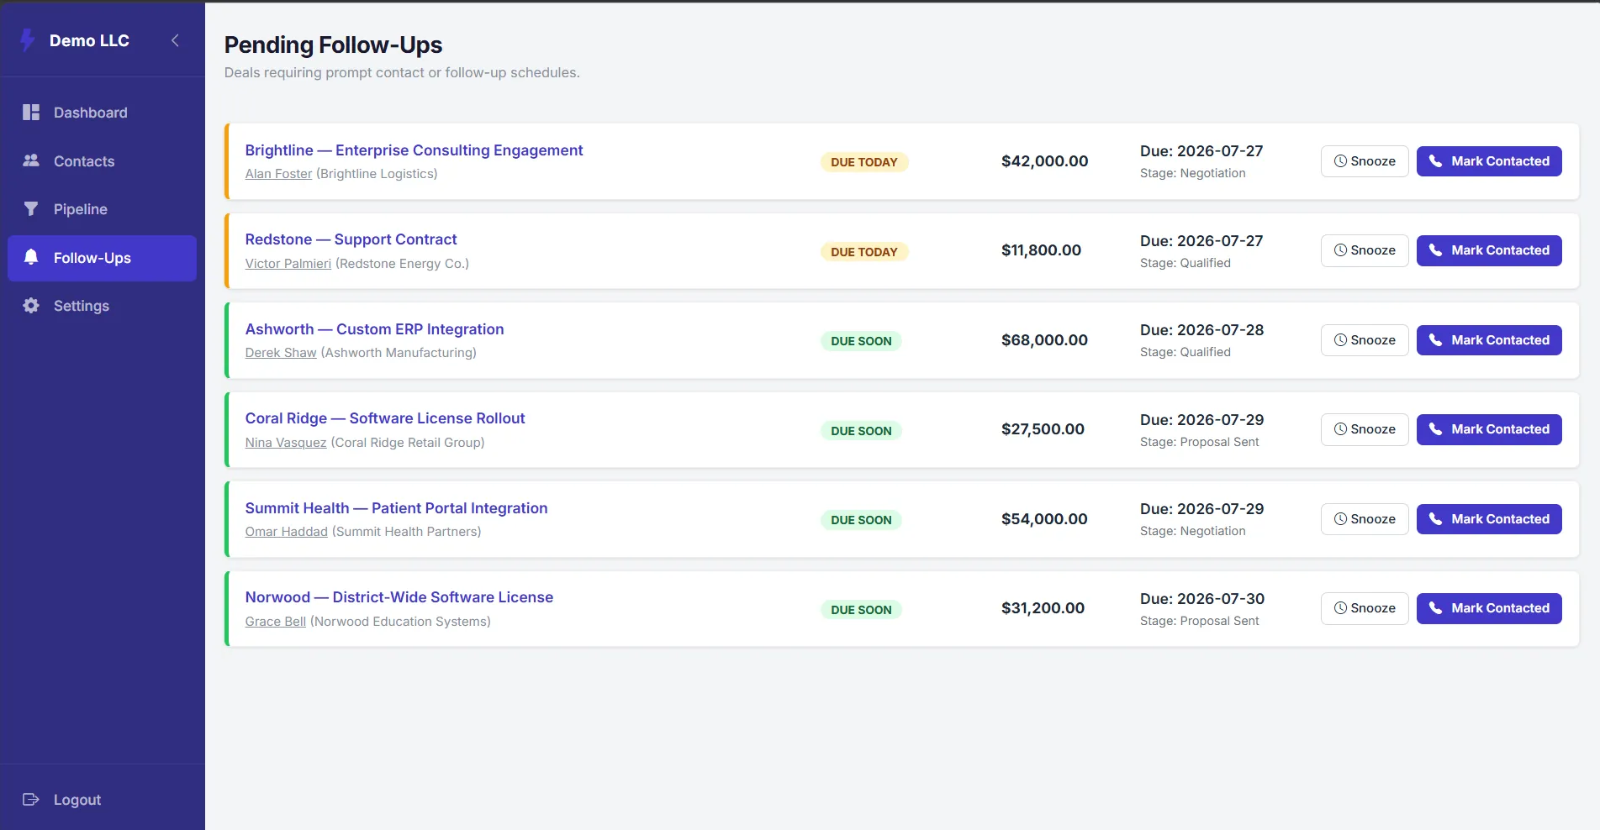This screenshot has height=830, width=1600.
Task: Click the Settings gear icon
Action: point(31,306)
